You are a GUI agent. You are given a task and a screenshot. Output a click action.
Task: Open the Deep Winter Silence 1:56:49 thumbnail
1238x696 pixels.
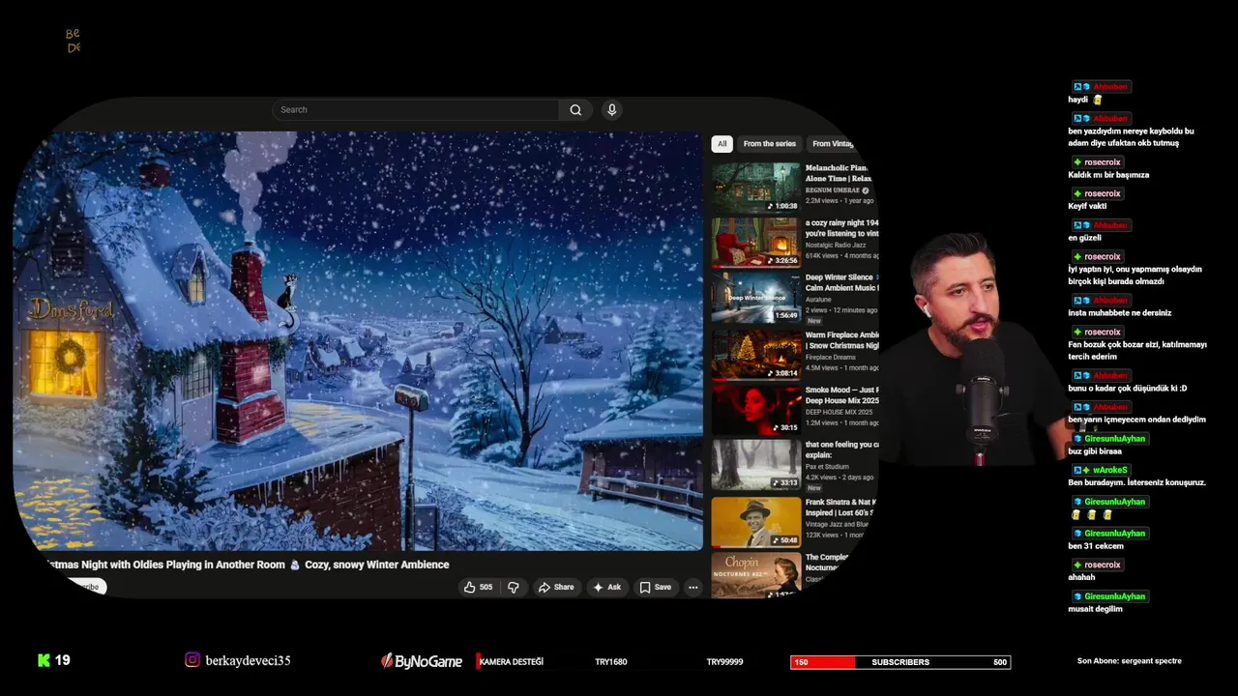(x=756, y=298)
